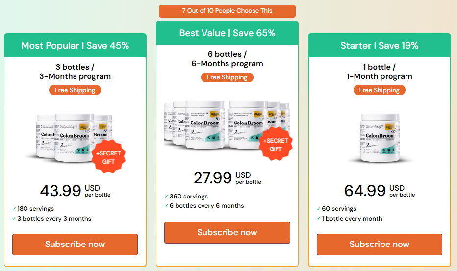Select the Starter Save 19% header
The width and height of the screenshot is (457, 271).
click(380, 46)
